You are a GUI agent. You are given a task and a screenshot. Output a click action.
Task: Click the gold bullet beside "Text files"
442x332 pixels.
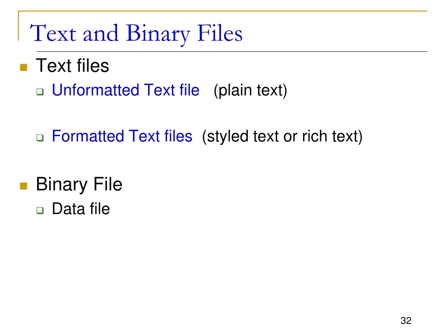tap(24, 67)
